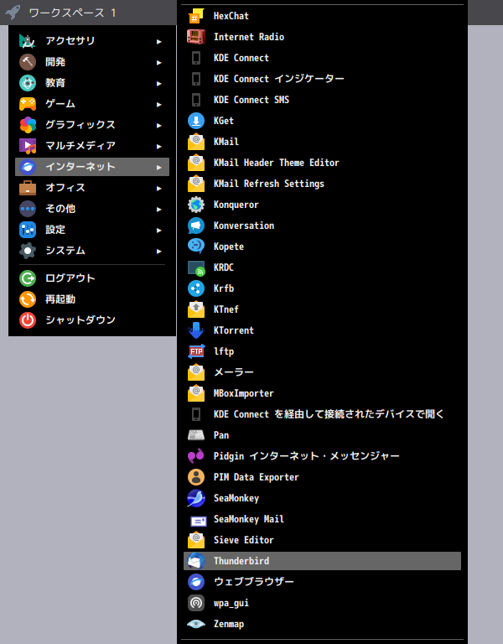Click the Zenmap eye icon
Image resolution: width=503 pixels, height=644 pixels.
[196, 624]
